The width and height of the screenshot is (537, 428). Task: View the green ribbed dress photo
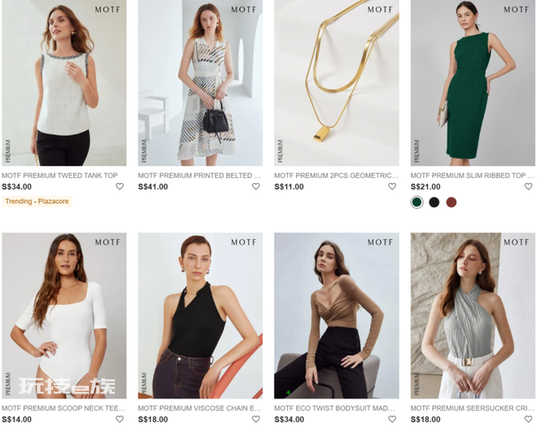coord(473,83)
